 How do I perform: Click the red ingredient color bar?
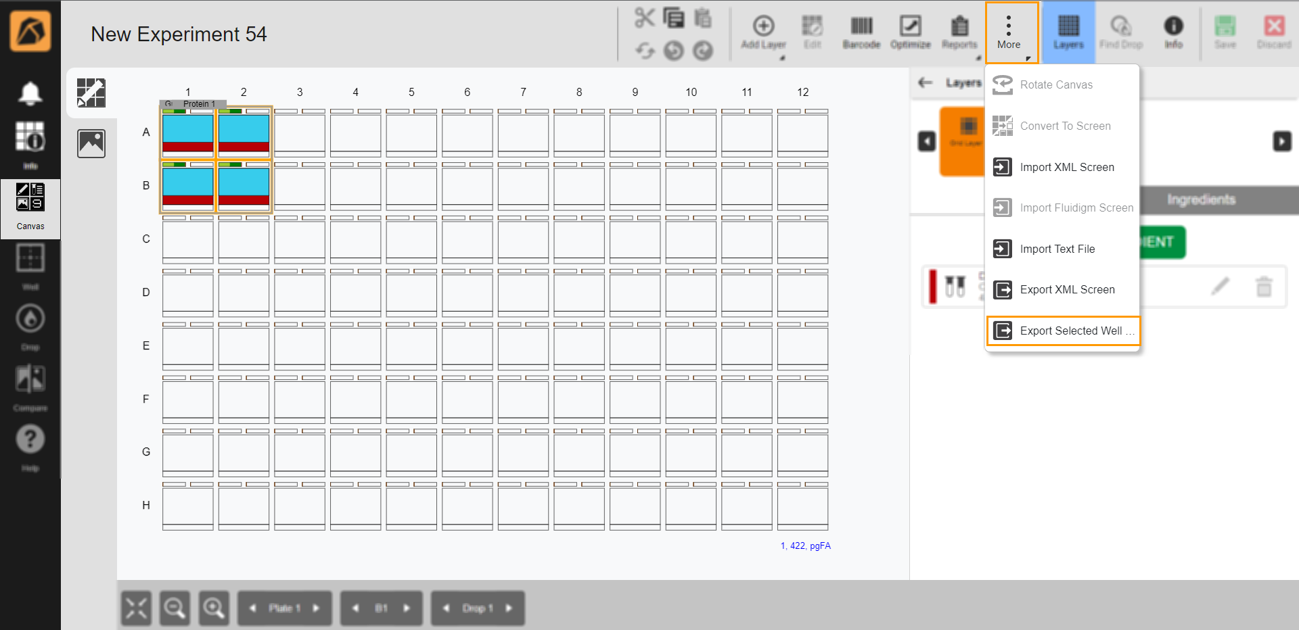[933, 287]
